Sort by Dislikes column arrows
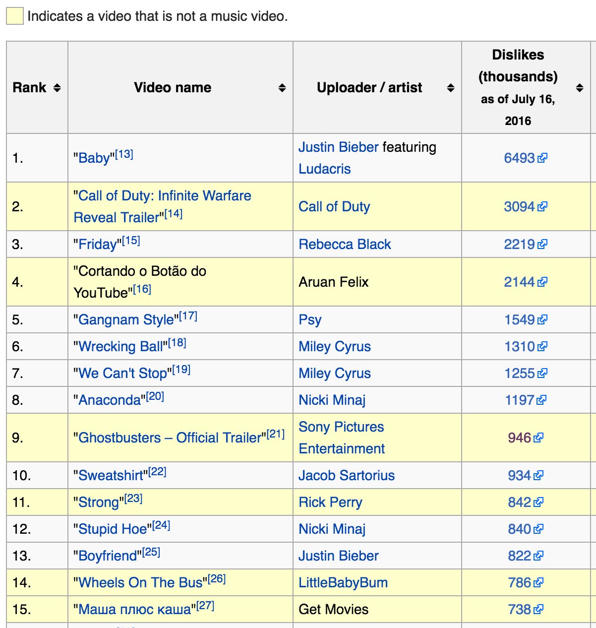596x628 pixels. point(579,88)
